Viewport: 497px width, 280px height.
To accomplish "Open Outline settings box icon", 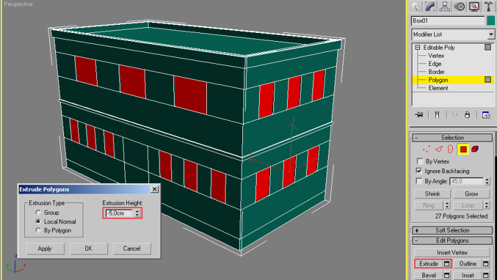I will 486,263.
